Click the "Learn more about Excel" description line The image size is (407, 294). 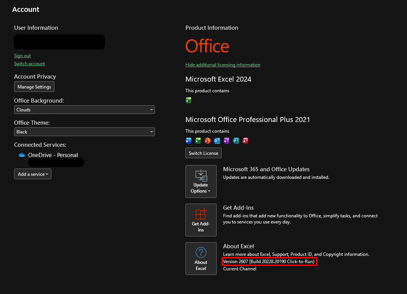(x=296, y=254)
